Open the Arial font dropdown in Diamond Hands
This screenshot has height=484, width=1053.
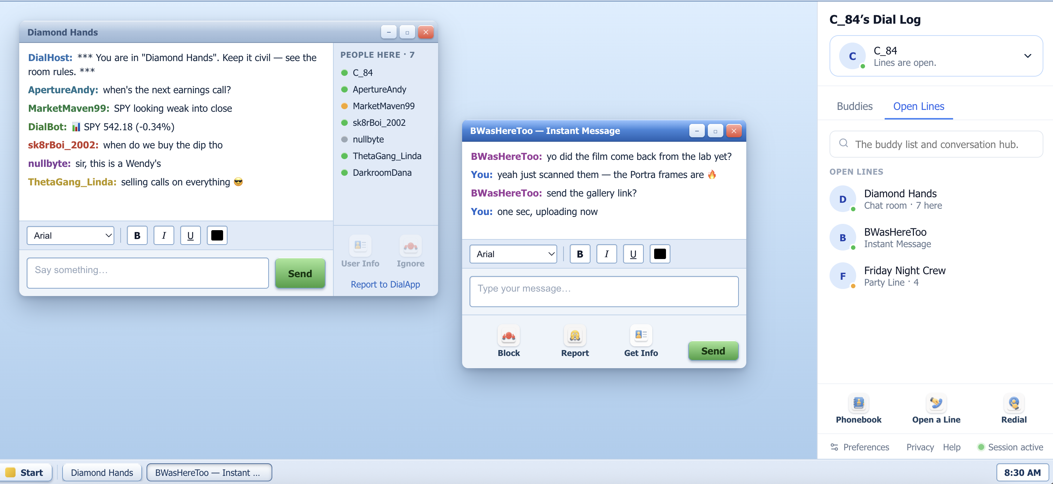(70, 235)
